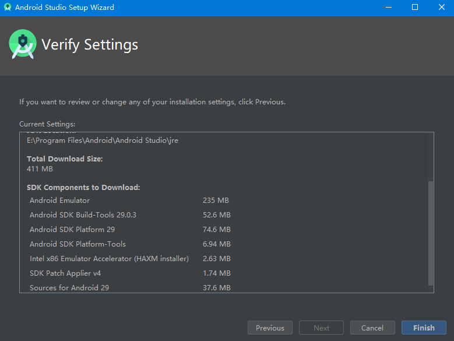
Task: Click the 1.74 MB size value
Action: [x=217, y=273]
